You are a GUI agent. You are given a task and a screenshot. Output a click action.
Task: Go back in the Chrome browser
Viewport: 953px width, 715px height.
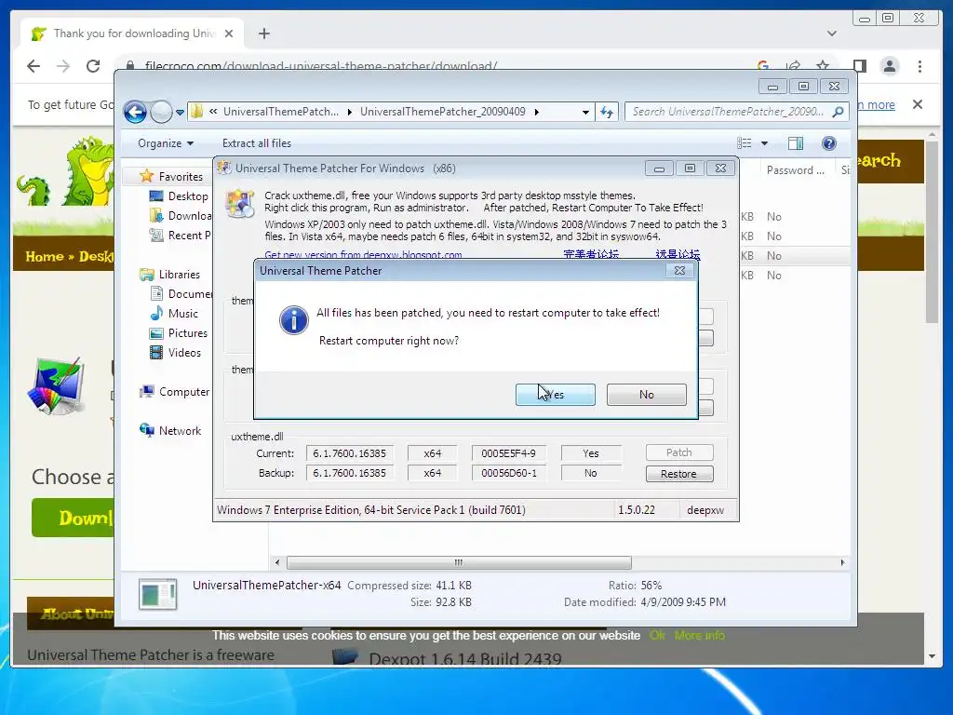tap(34, 66)
